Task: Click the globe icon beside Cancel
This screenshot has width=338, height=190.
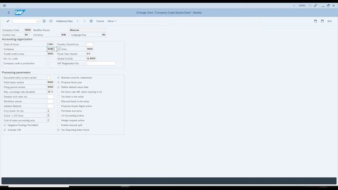Action: (x=91, y=21)
